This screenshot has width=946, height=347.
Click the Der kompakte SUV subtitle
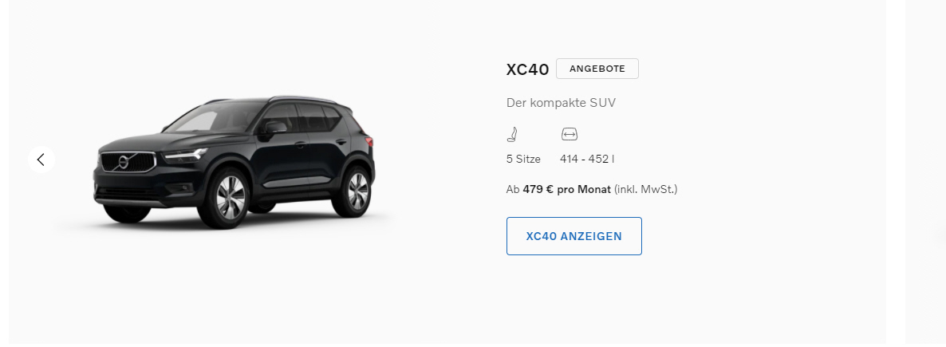(561, 103)
